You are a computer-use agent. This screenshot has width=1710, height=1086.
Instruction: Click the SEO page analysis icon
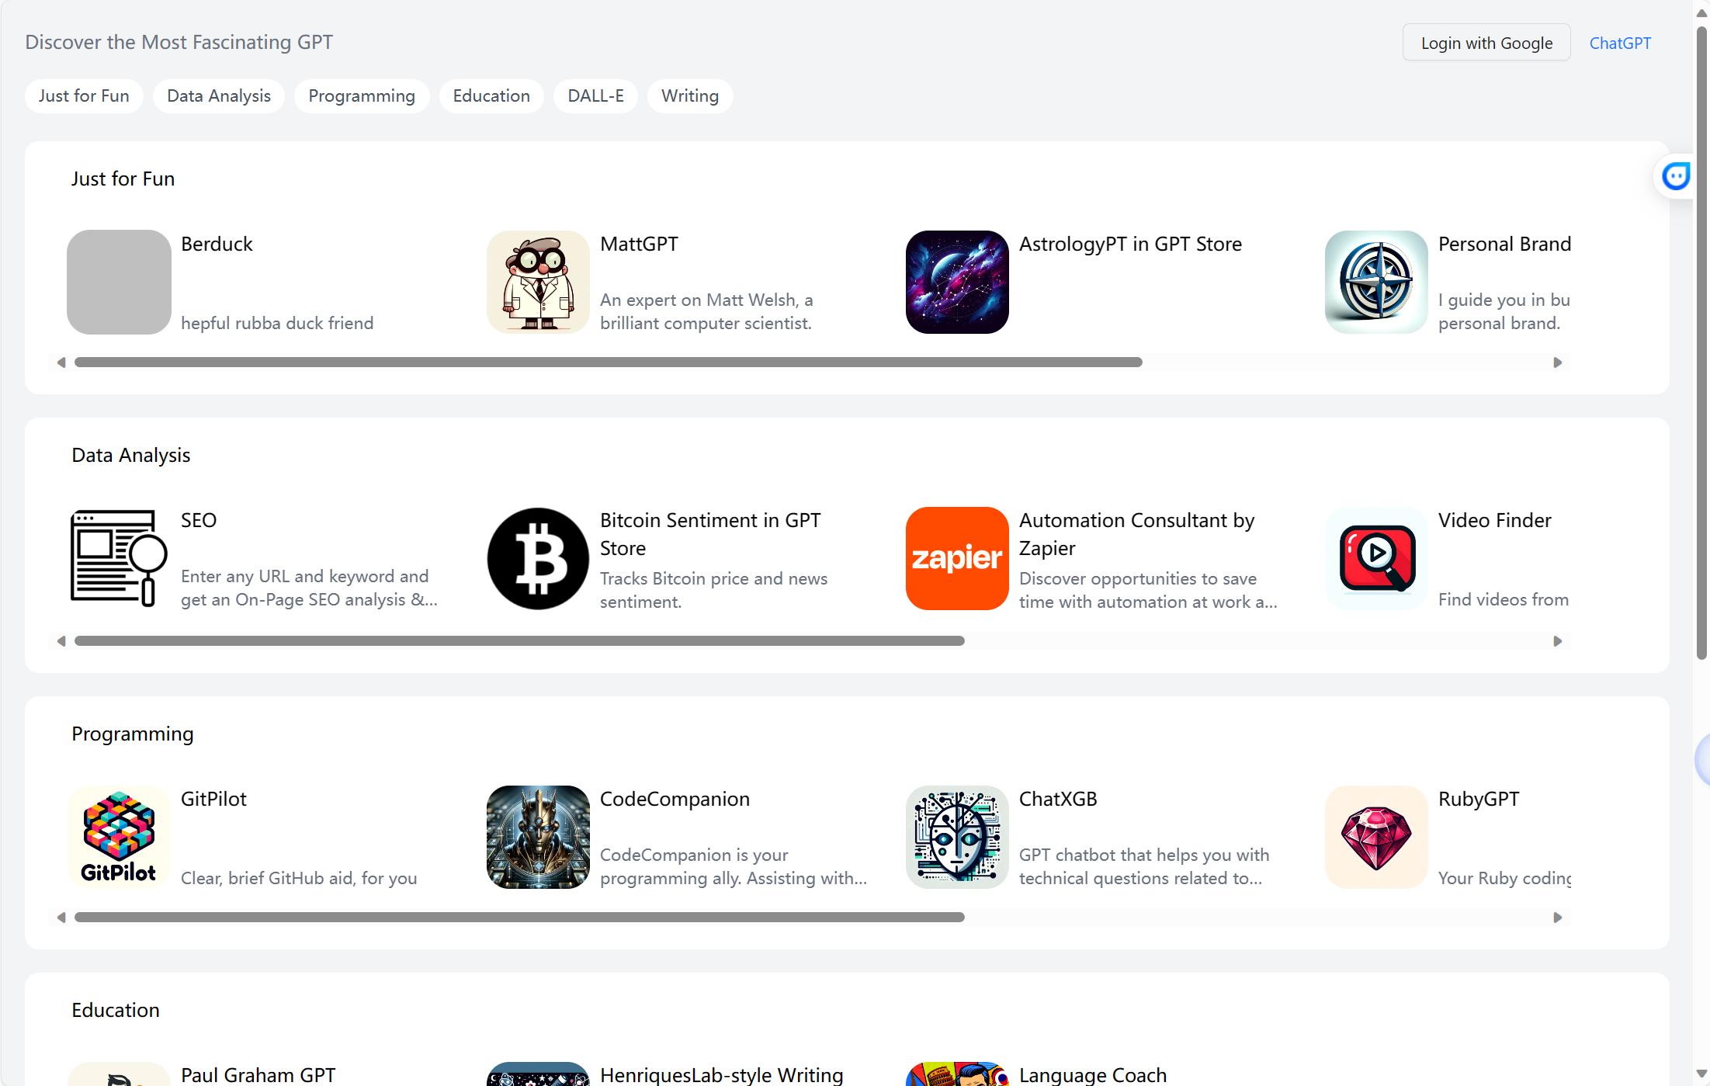coord(119,558)
